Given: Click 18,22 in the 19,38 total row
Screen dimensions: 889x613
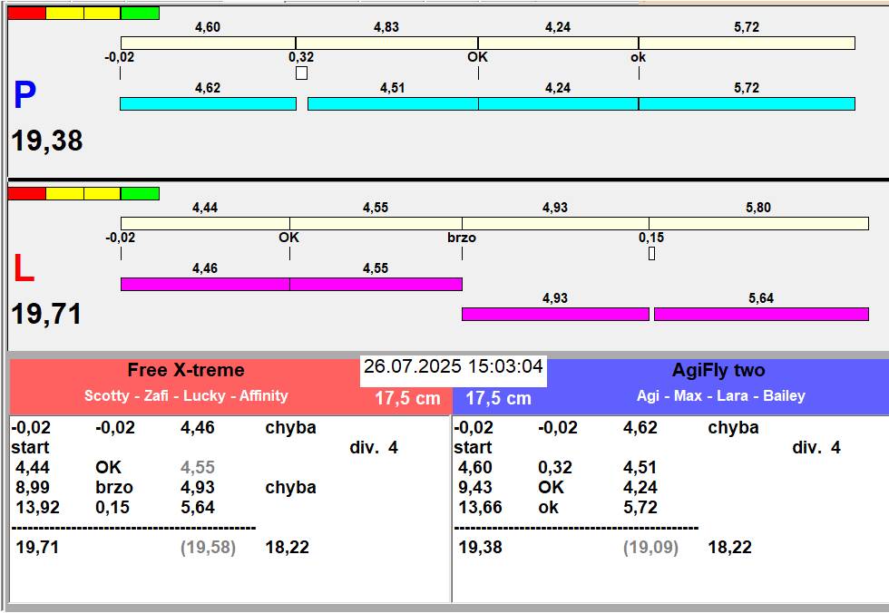Looking at the screenshot, I should point(730,548).
